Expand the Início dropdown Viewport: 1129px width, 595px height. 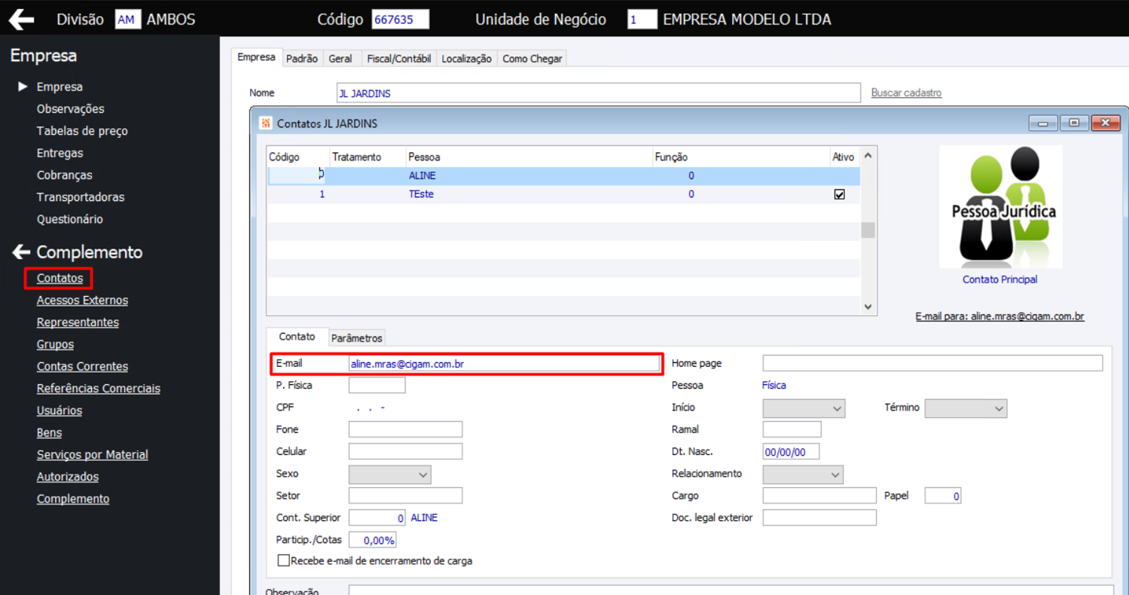[804, 408]
